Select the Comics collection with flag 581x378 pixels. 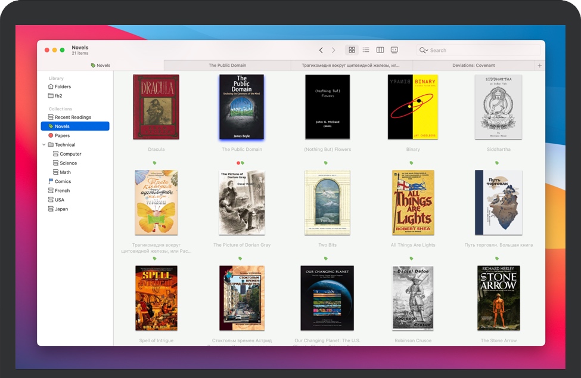point(63,181)
